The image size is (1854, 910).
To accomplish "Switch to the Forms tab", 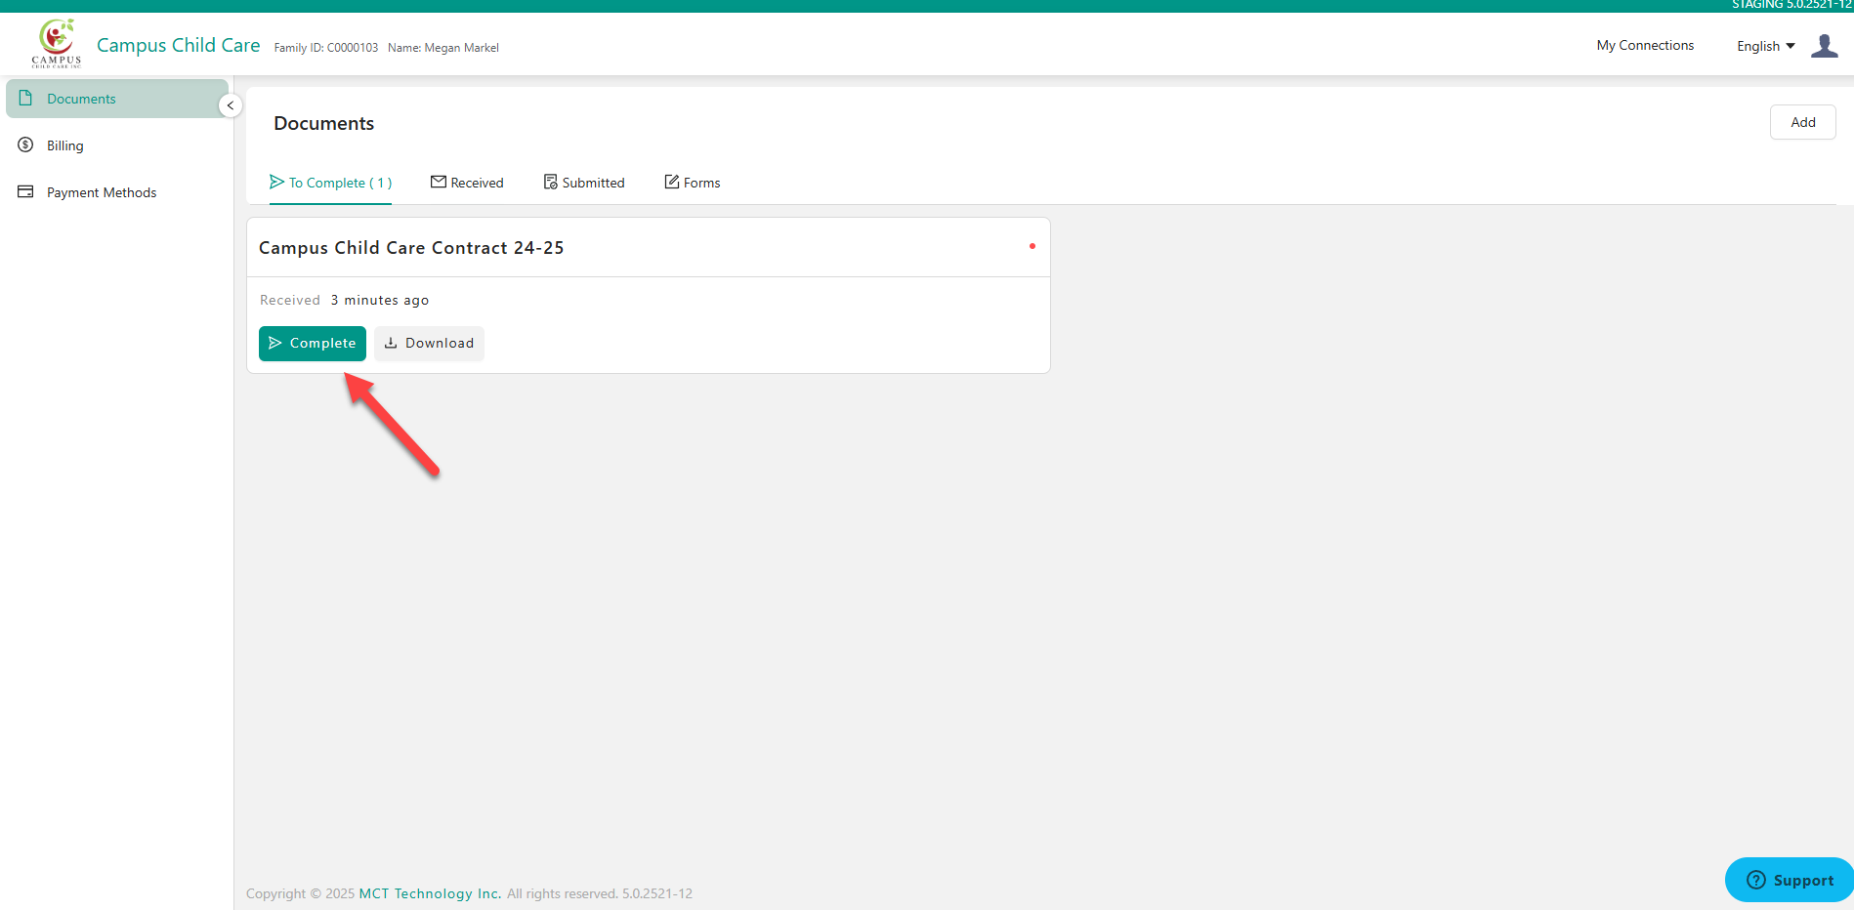I will (x=693, y=183).
